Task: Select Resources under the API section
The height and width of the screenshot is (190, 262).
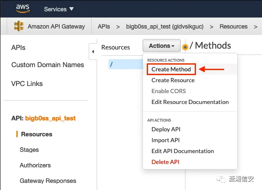Action: point(37,134)
